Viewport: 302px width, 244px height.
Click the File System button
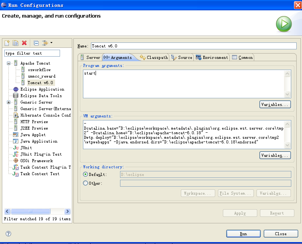pyautogui.click(x=236, y=193)
